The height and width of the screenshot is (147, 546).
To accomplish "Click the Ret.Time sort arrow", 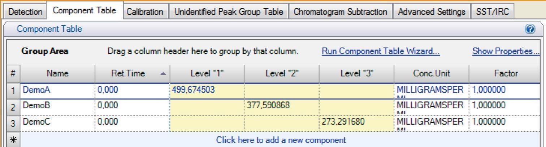I will [x=163, y=74].
